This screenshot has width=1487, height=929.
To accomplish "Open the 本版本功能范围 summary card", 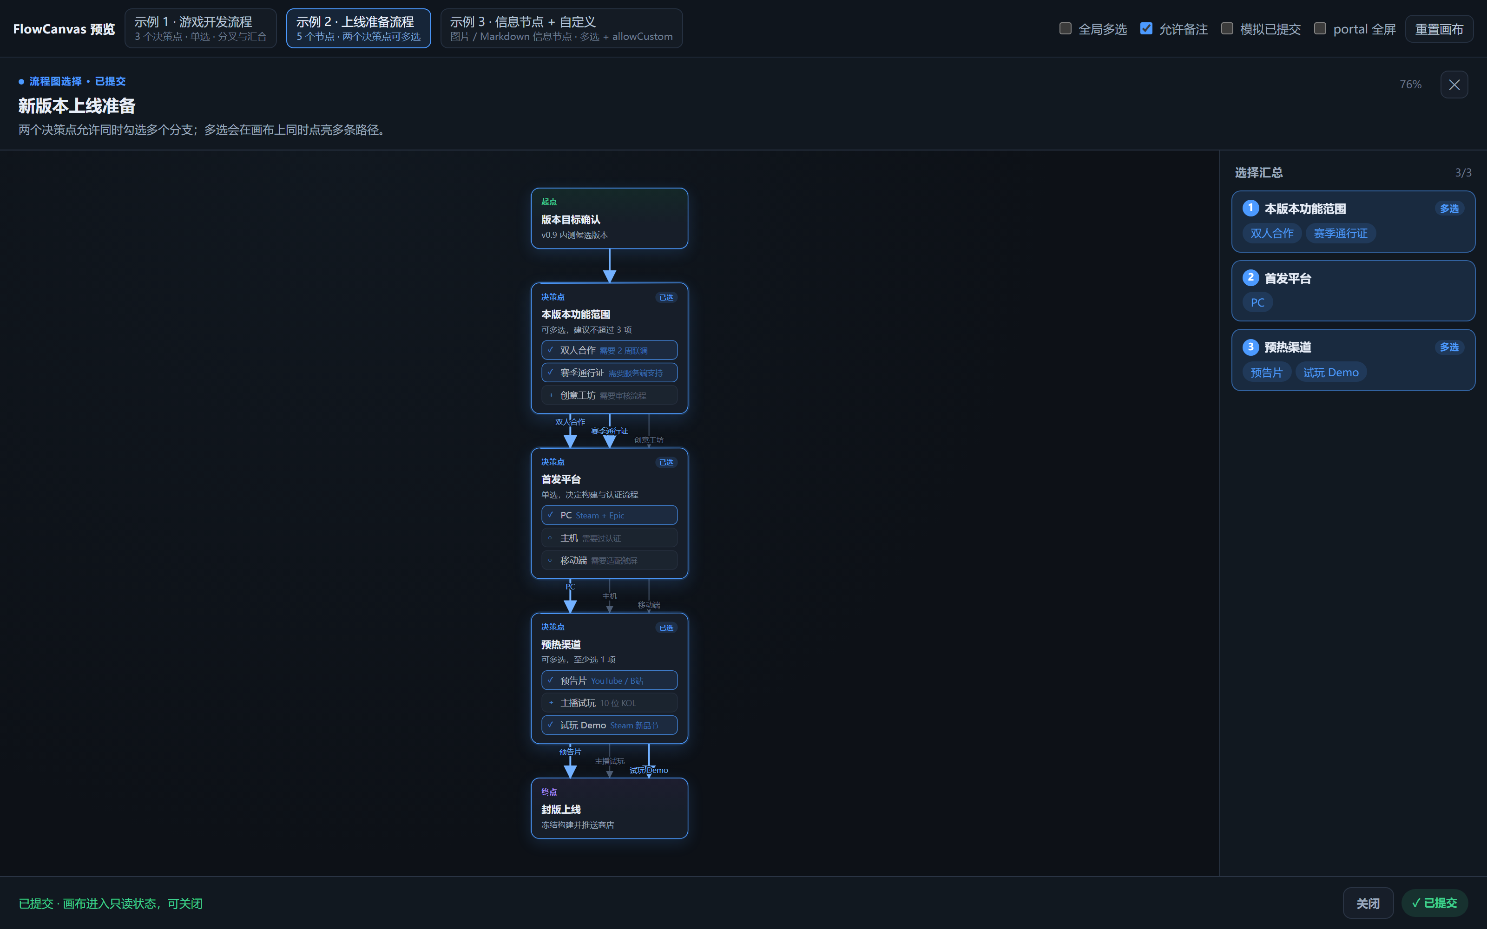I will coord(1353,221).
